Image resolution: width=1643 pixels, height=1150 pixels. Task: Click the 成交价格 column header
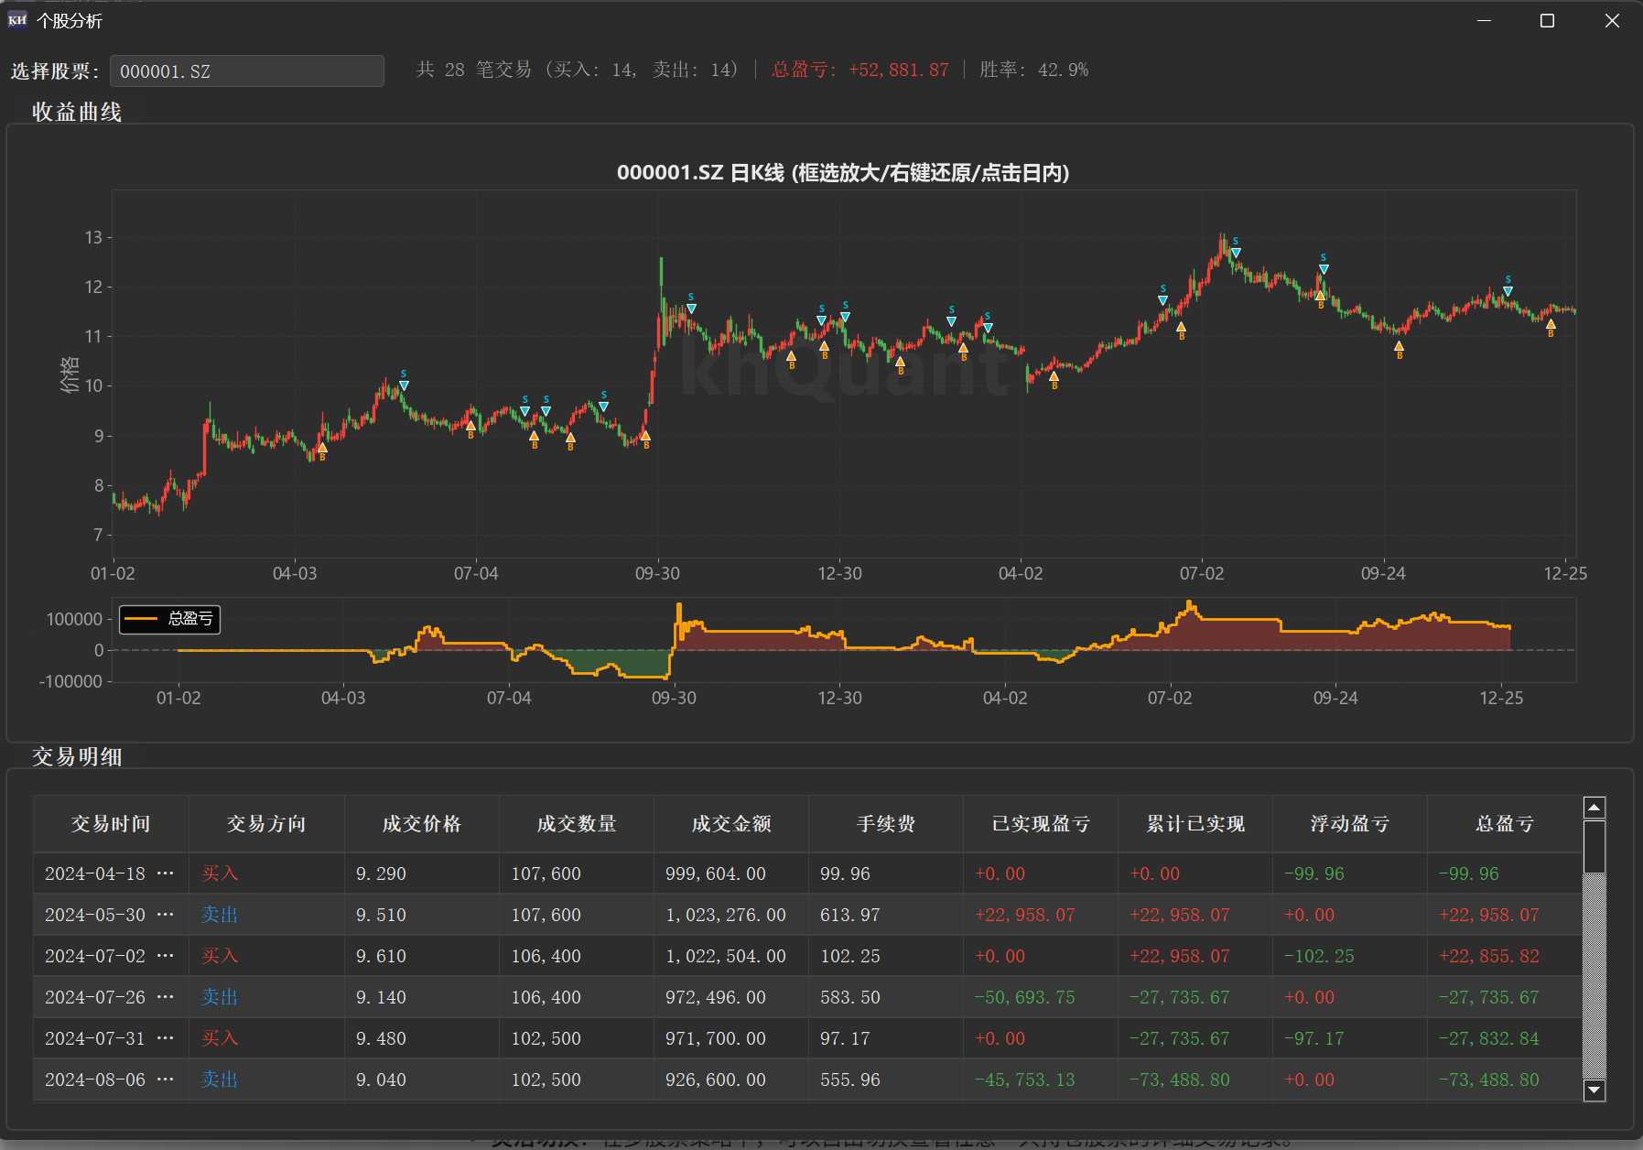421,824
